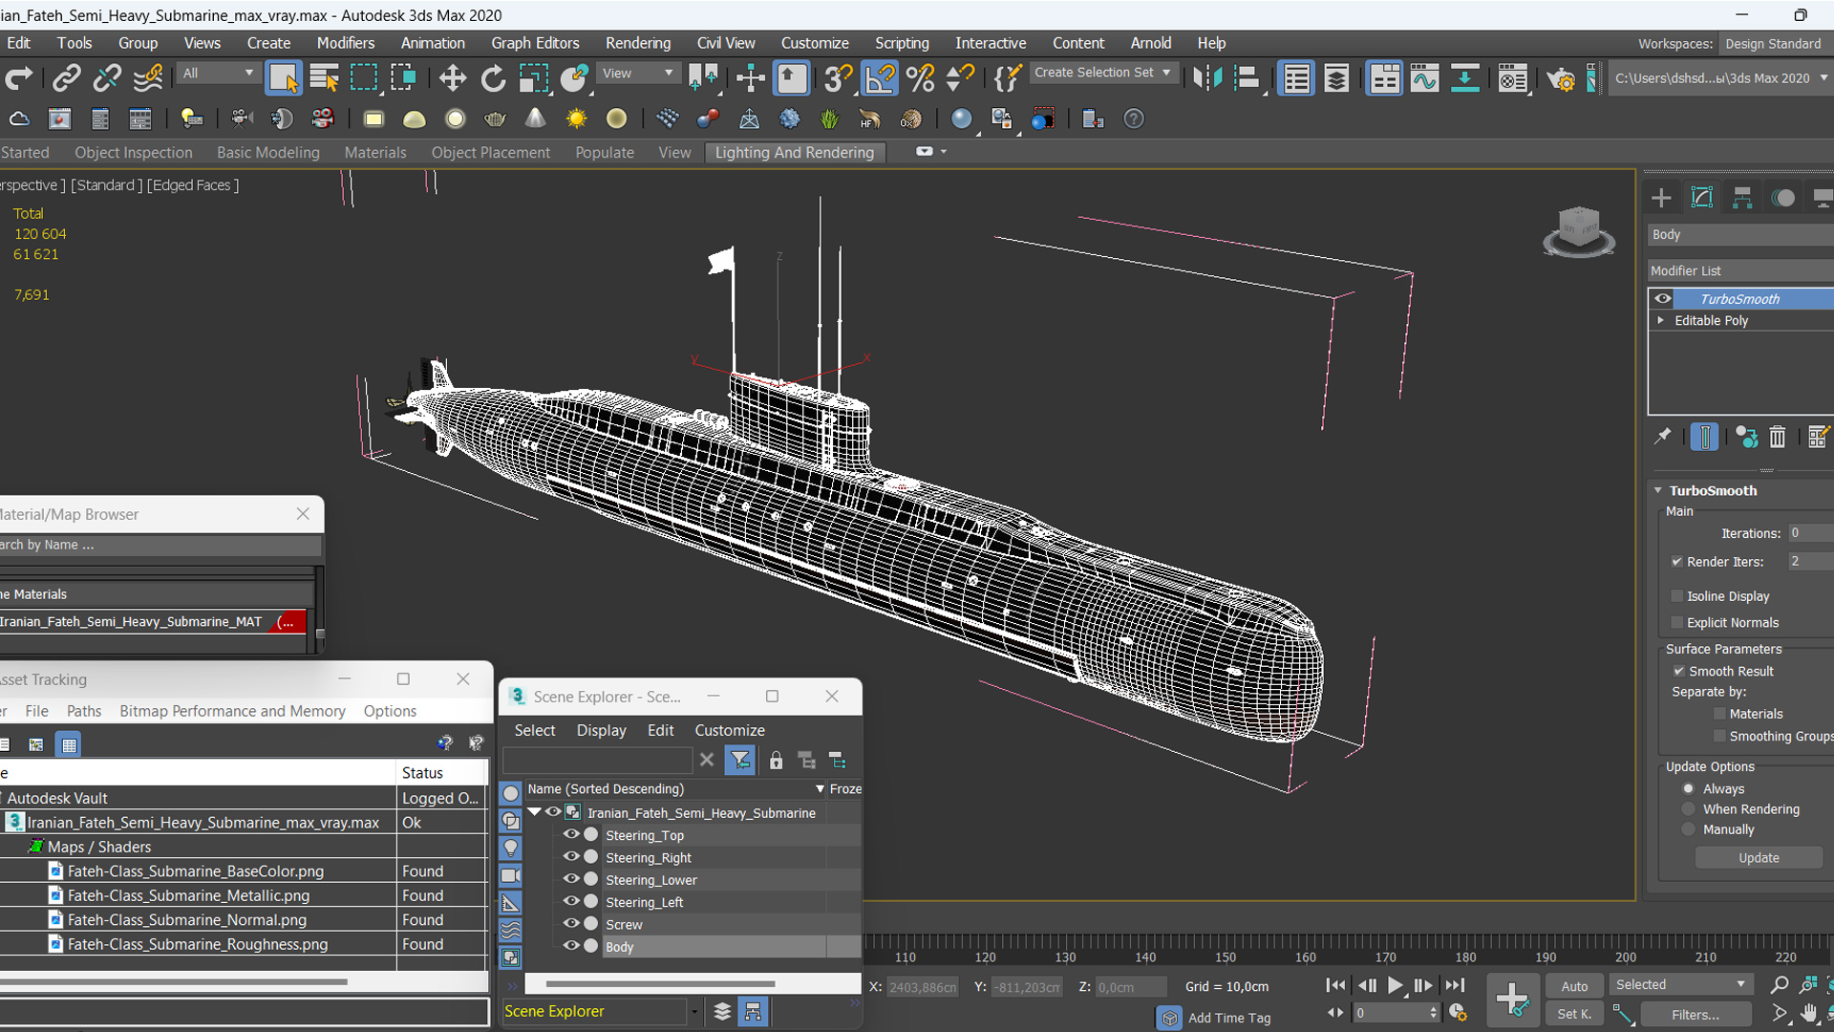The height and width of the screenshot is (1032, 1834).
Task: Open Zoom tool in viewport navigation
Action: pyautogui.click(x=1779, y=984)
